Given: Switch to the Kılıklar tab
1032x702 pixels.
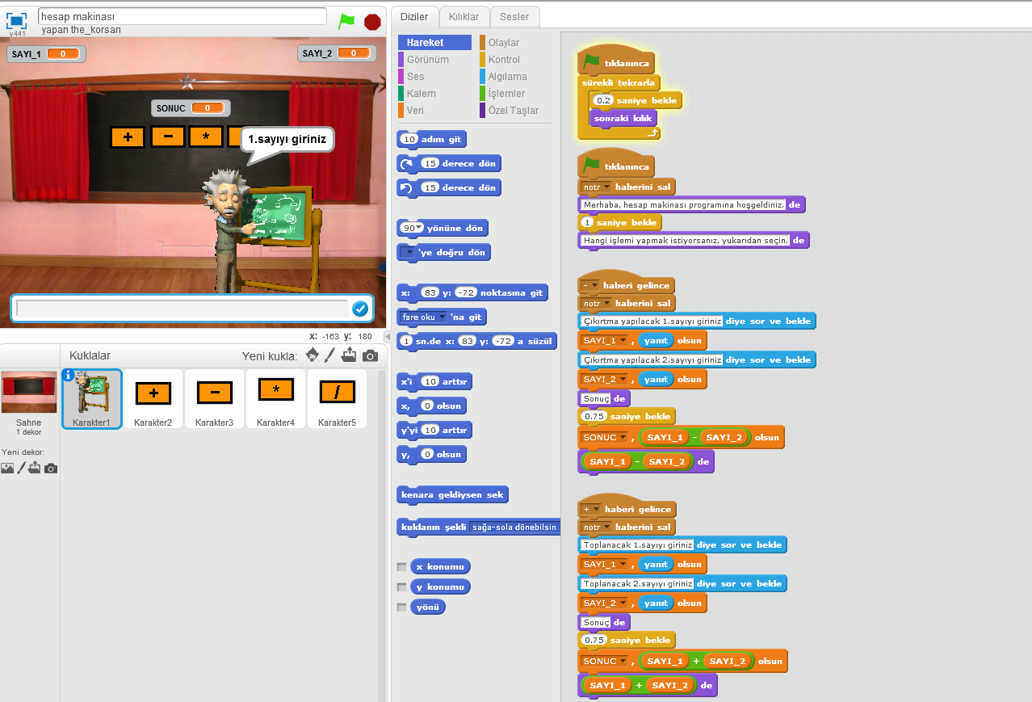Looking at the screenshot, I should coord(464,17).
